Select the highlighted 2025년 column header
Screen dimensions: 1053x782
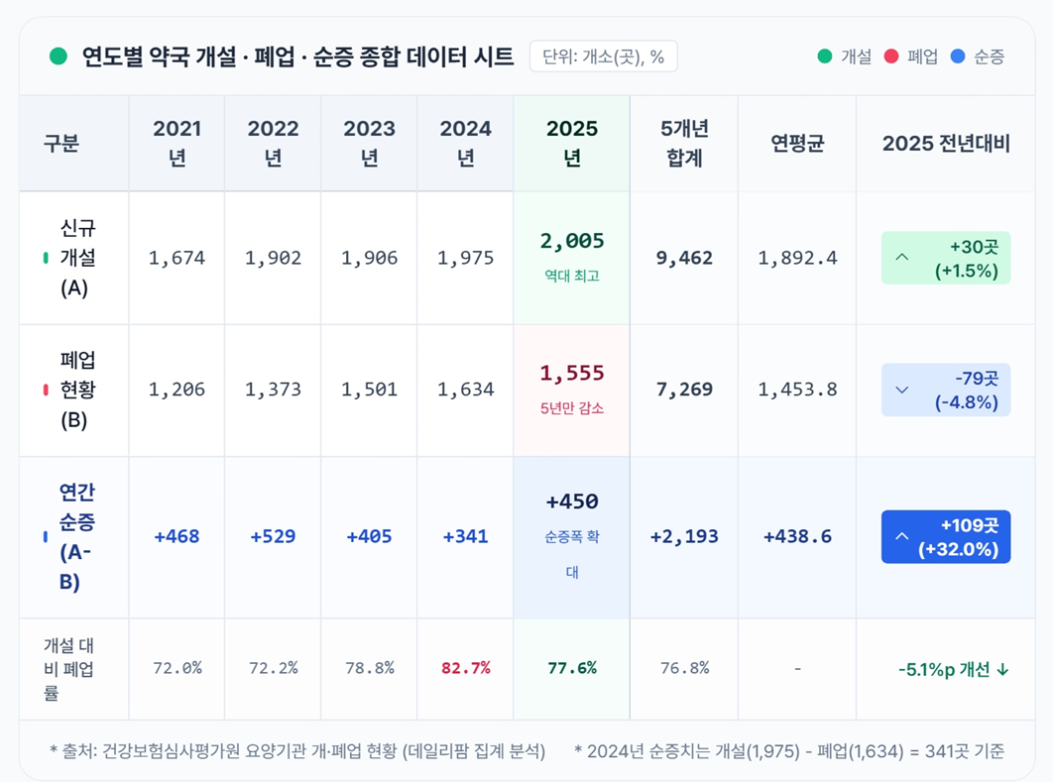pos(571,143)
